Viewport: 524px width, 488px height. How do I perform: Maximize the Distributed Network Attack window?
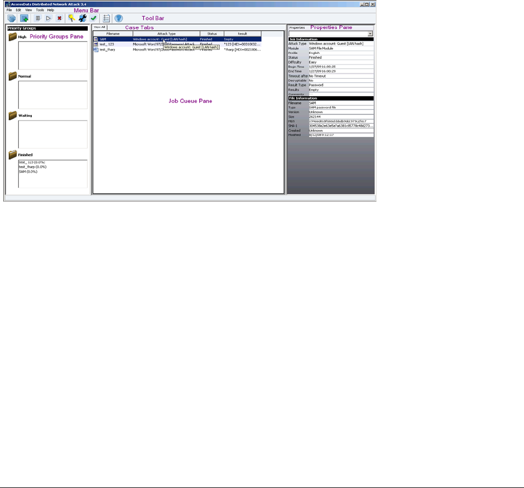(x=367, y=4)
